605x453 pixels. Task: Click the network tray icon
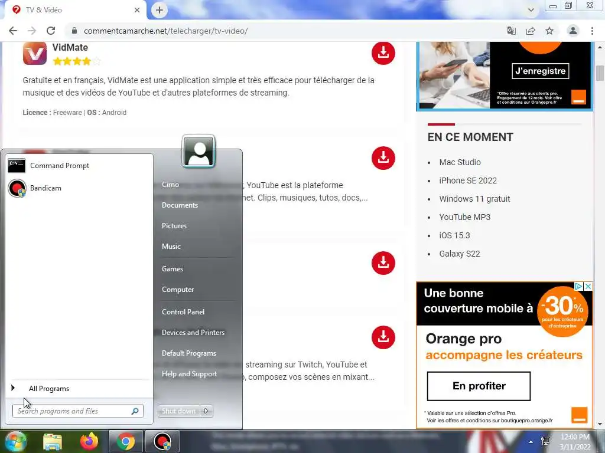[x=545, y=441]
